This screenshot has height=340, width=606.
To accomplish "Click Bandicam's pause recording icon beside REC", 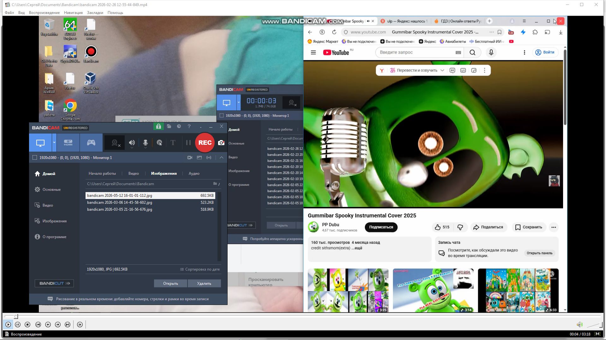I will [x=188, y=143].
